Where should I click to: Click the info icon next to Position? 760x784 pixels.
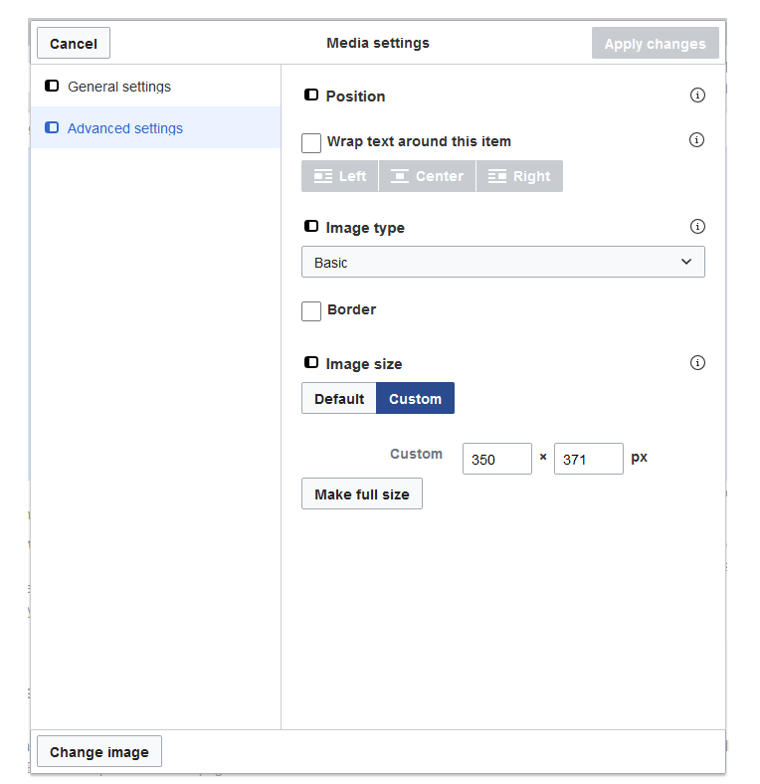coord(697,96)
